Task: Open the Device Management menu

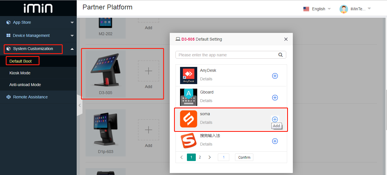Action: coord(38,35)
